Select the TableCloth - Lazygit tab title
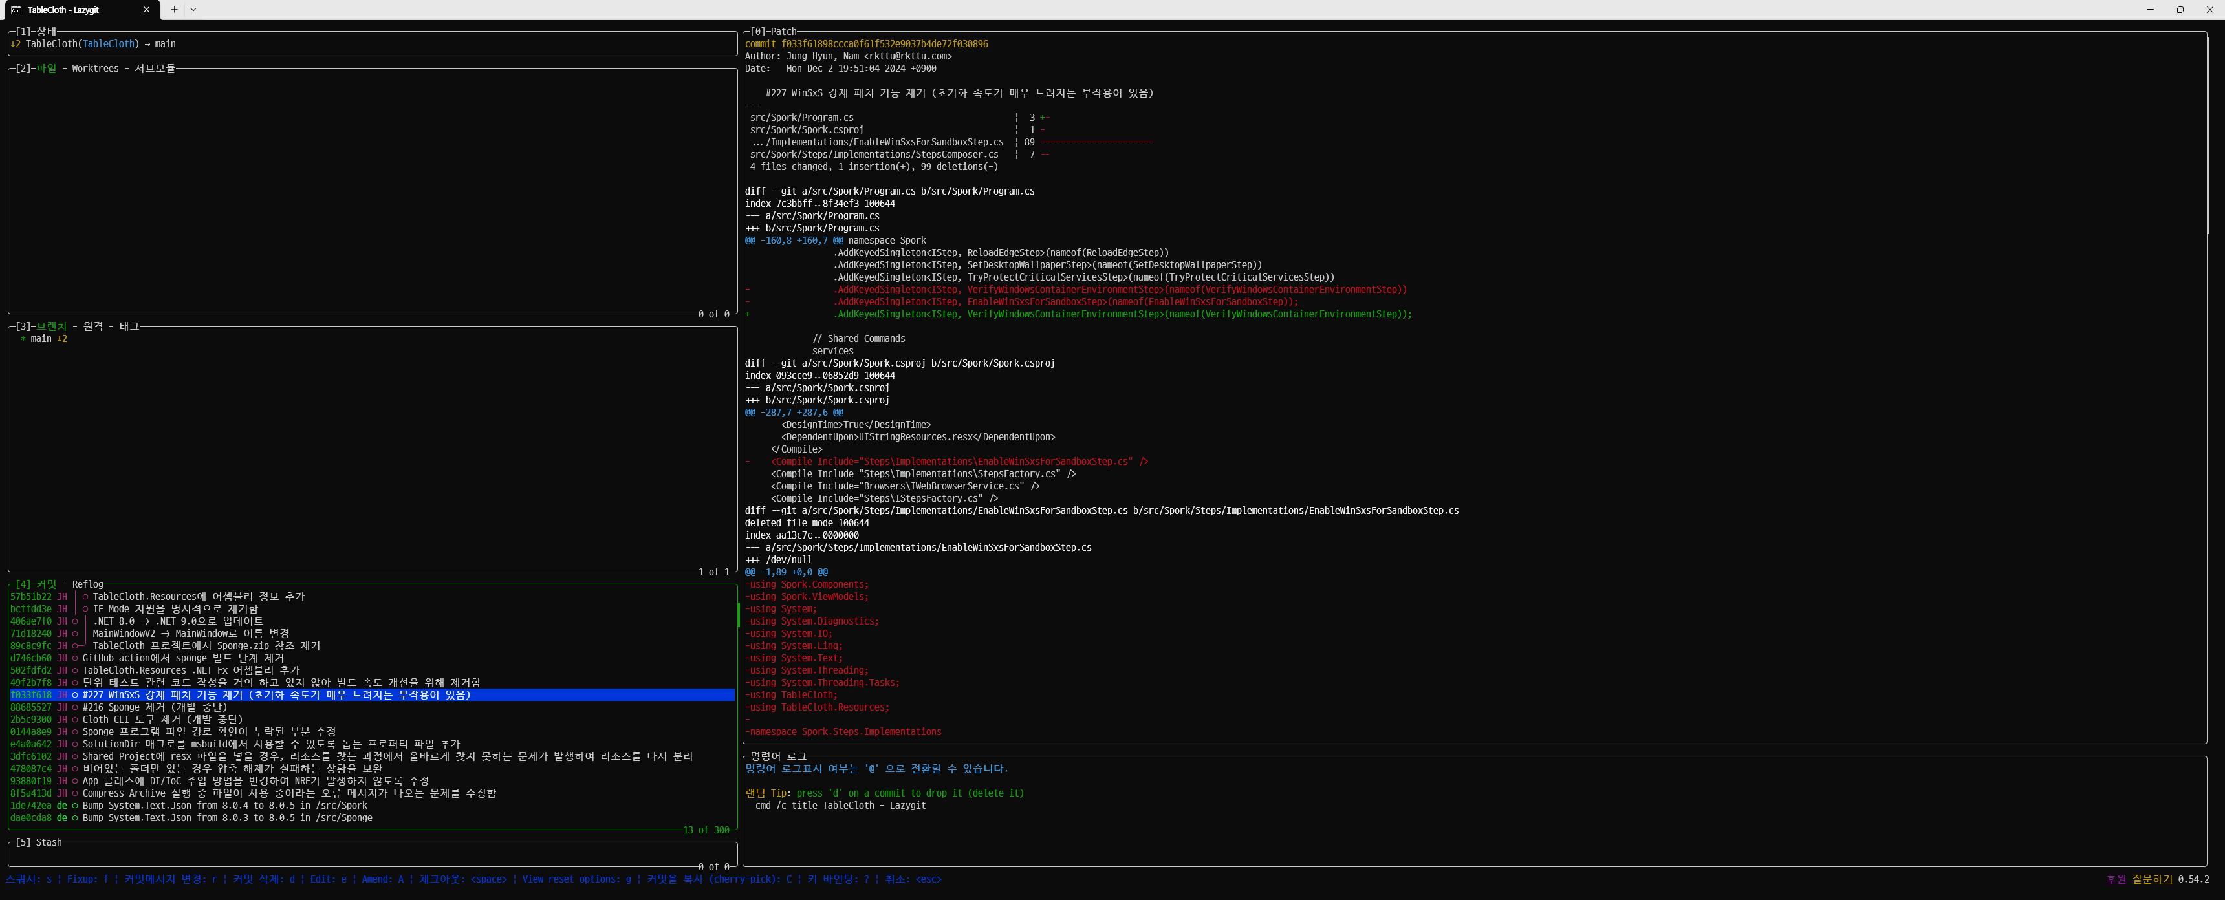This screenshot has height=900, width=2225. [x=63, y=10]
